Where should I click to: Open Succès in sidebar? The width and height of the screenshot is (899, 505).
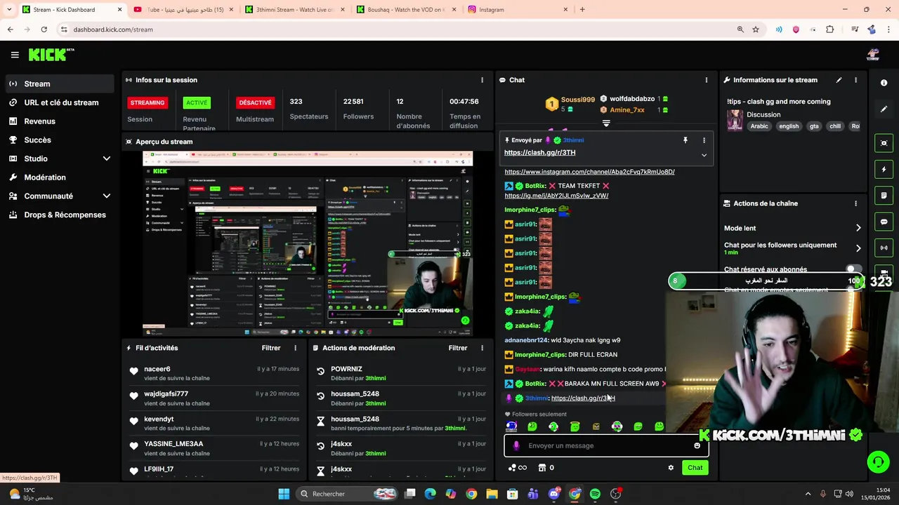click(59, 140)
